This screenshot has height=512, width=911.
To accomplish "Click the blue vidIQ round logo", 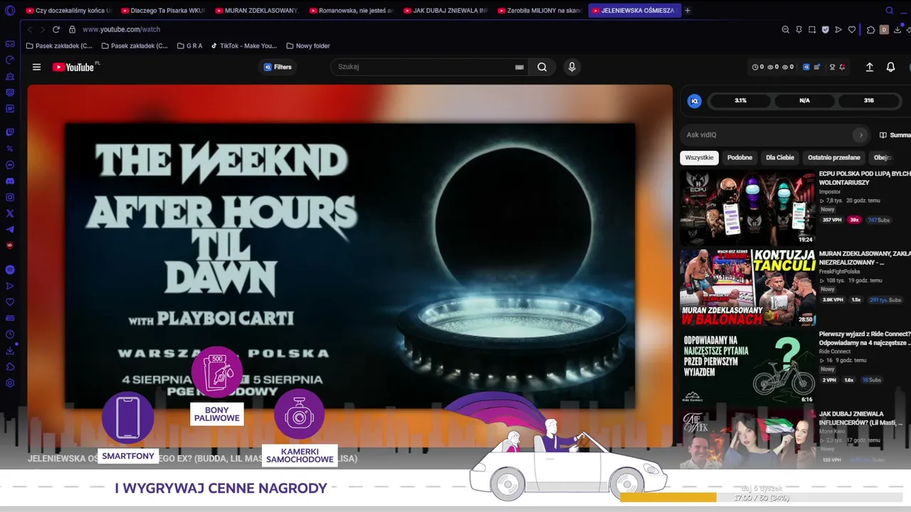I will point(695,101).
